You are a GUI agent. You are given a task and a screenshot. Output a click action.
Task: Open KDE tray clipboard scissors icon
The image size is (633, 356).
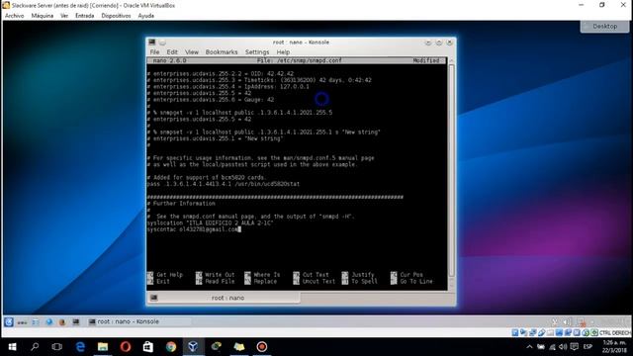click(555, 321)
